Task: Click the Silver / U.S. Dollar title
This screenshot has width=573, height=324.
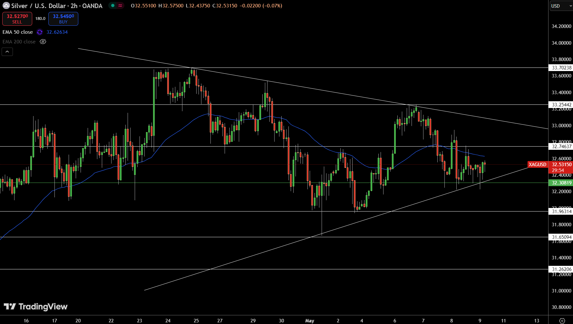Action: (x=38, y=6)
